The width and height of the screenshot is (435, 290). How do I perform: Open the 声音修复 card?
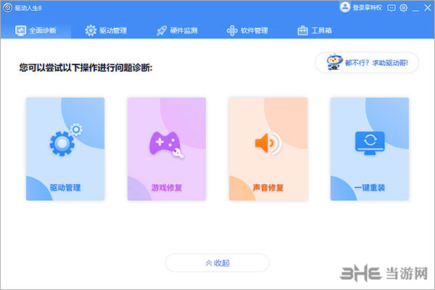[x=268, y=149]
